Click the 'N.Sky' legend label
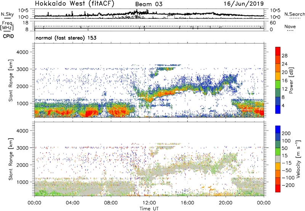The width and height of the screenshot is (305, 211). coord(7,14)
